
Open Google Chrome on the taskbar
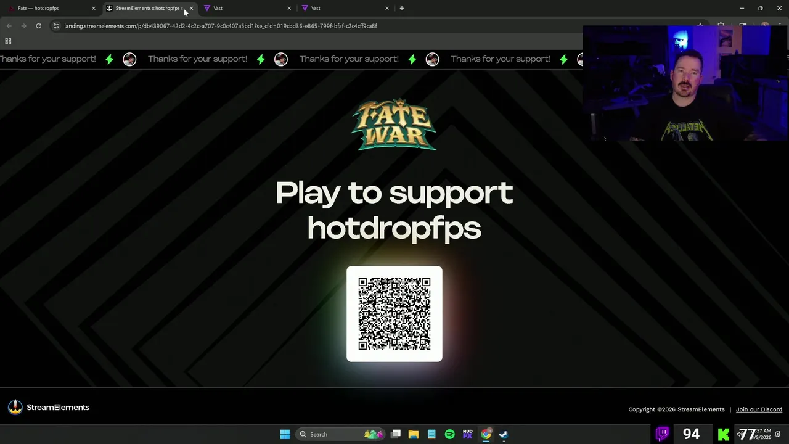point(486,434)
